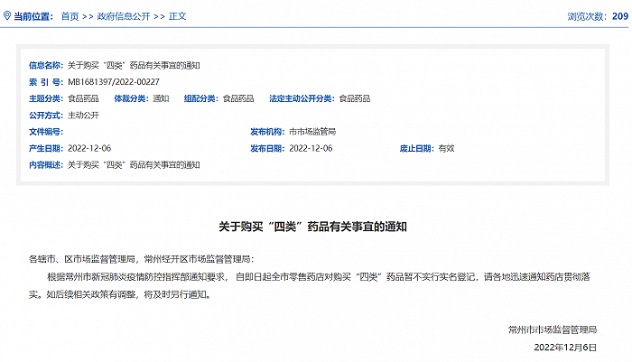Click 常州市市场监管局 signature at the bottom

click(x=565, y=330)
